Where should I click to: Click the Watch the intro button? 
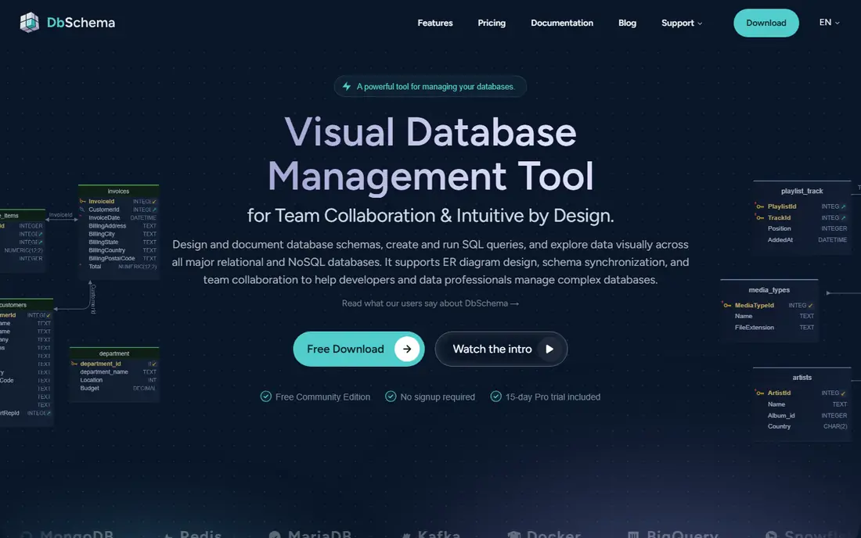coord(501,349)
